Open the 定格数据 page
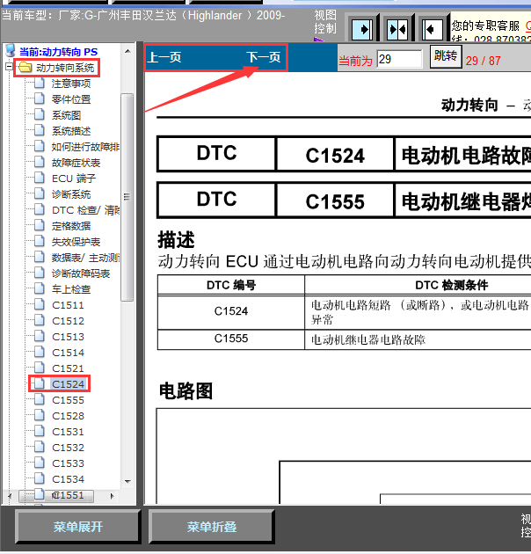Screen dimensions: 531x554 pyautogui.click(x=71, y=226)
